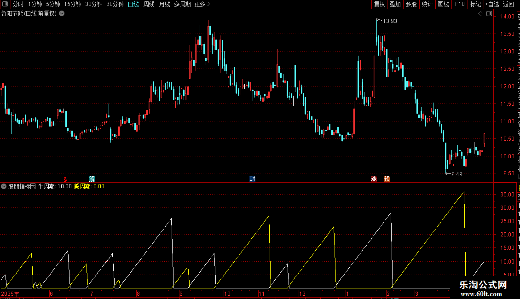Click the month 12 time axis marker
Viewport: 520px width, 299px height.
tap(302, 293)
